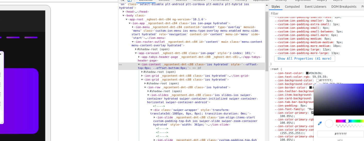Click the --custom-ion-padding-more-large property
This screenshot has height=141, width=364.
tap(302, 53)
